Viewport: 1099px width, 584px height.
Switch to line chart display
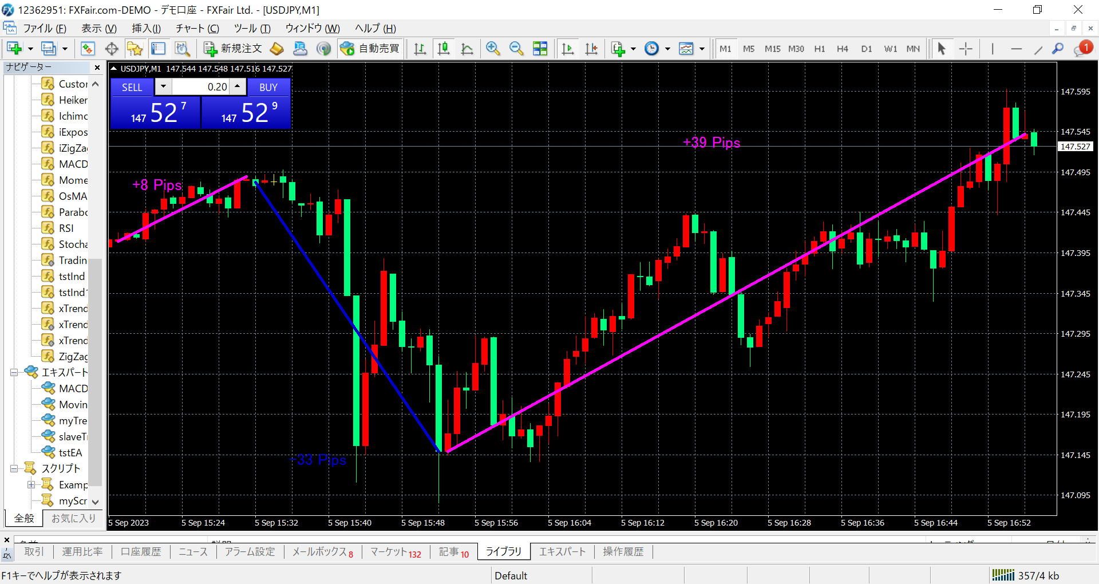(x=467, y=49)
